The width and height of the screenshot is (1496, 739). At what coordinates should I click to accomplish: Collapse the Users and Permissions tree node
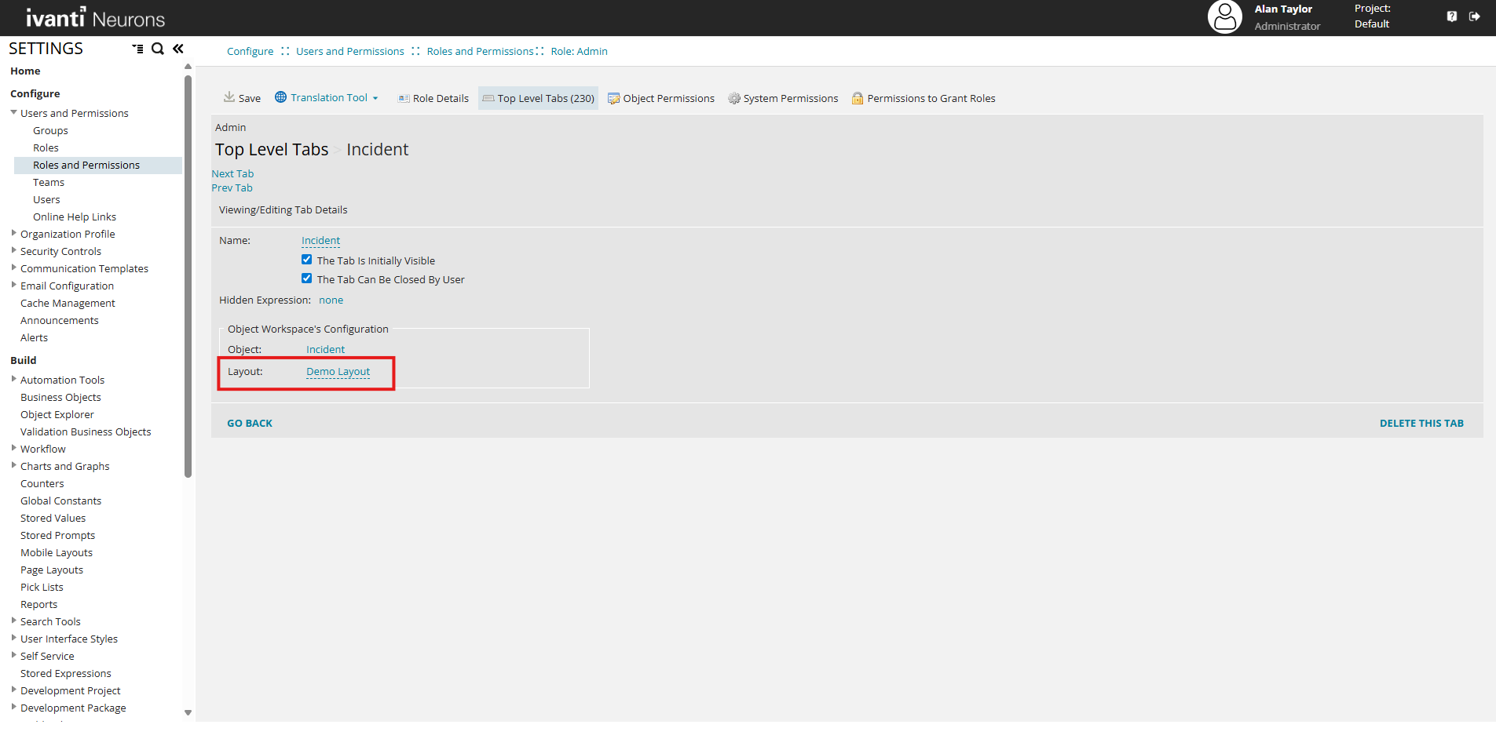14,112
